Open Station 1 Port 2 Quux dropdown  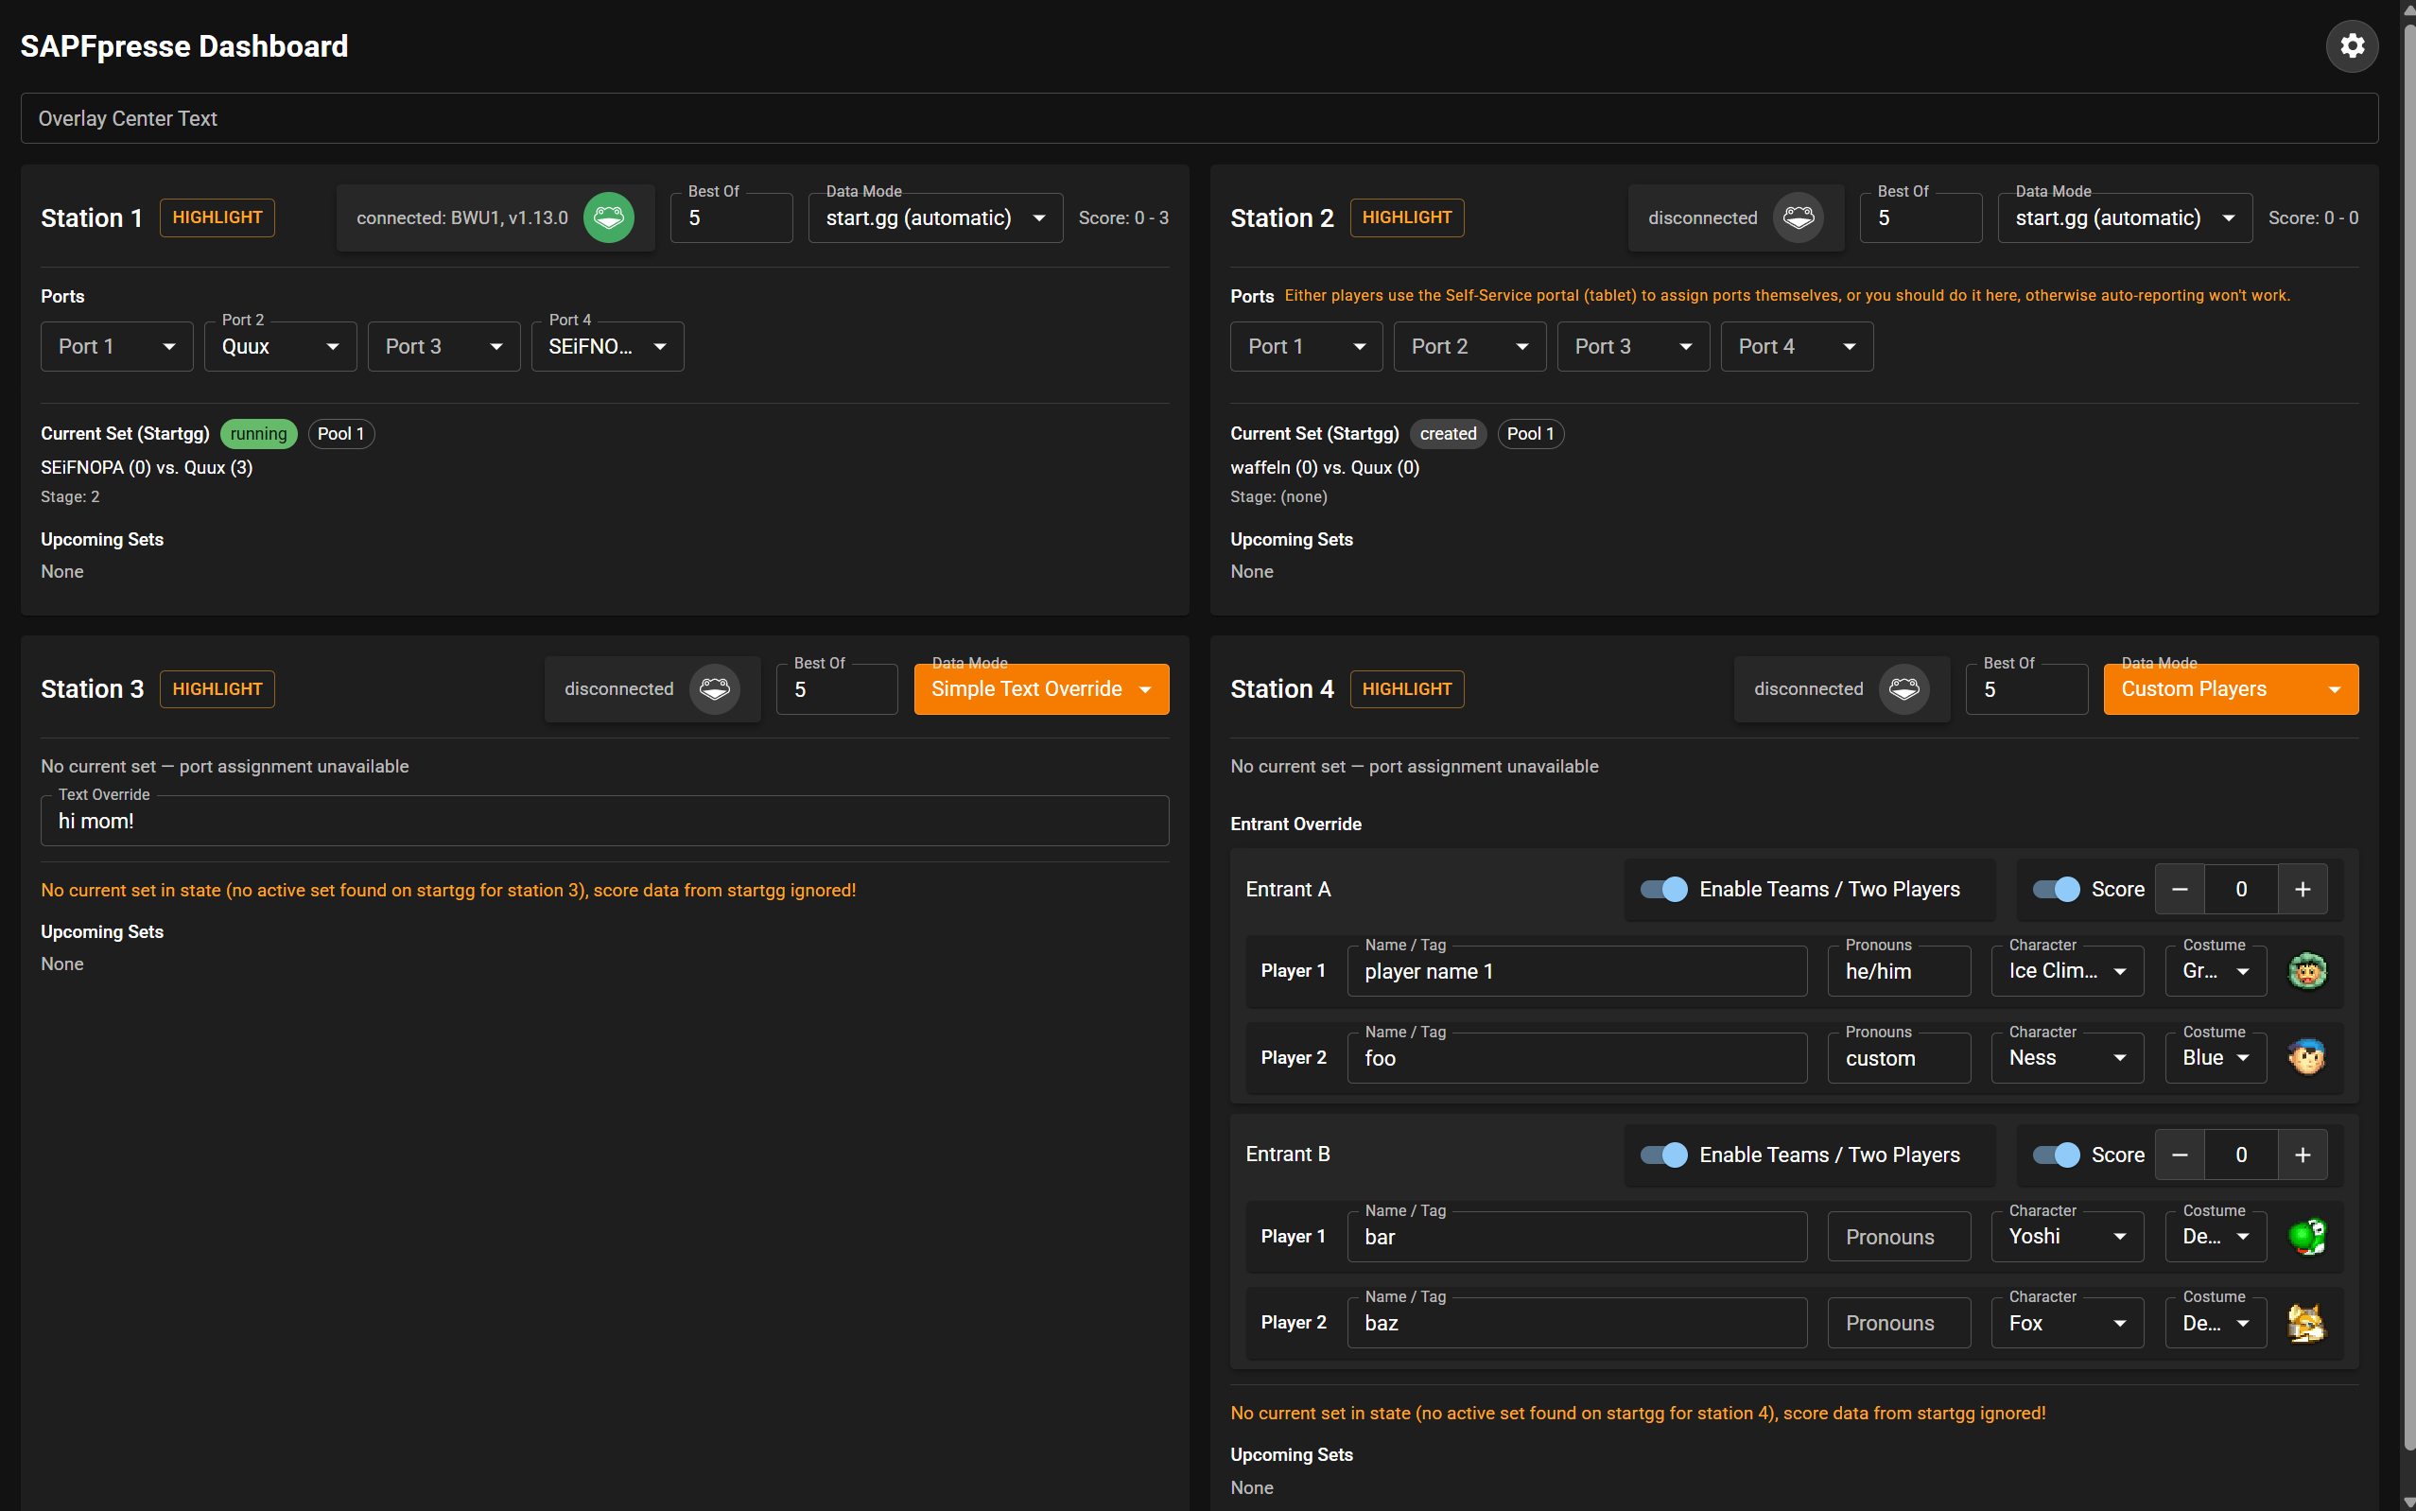click(x=280, y=347)
